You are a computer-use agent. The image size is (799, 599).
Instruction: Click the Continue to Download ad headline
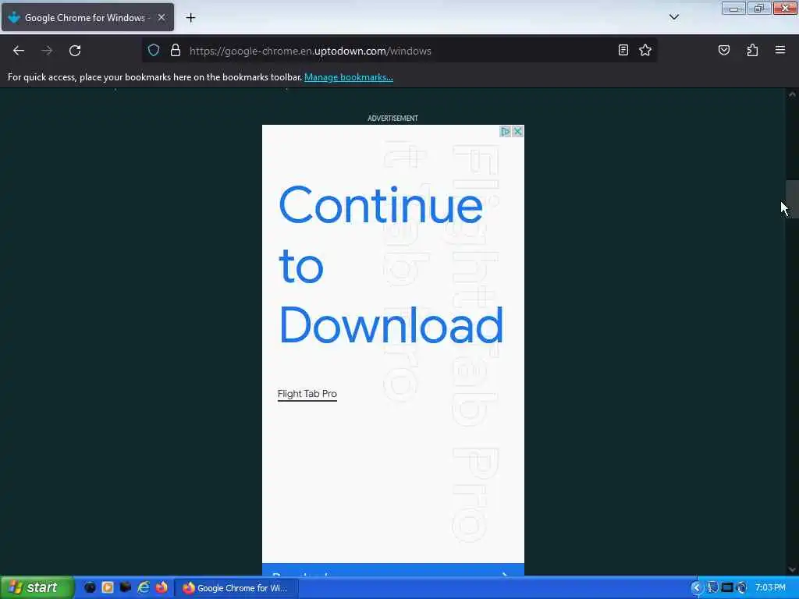pos(391,265)
